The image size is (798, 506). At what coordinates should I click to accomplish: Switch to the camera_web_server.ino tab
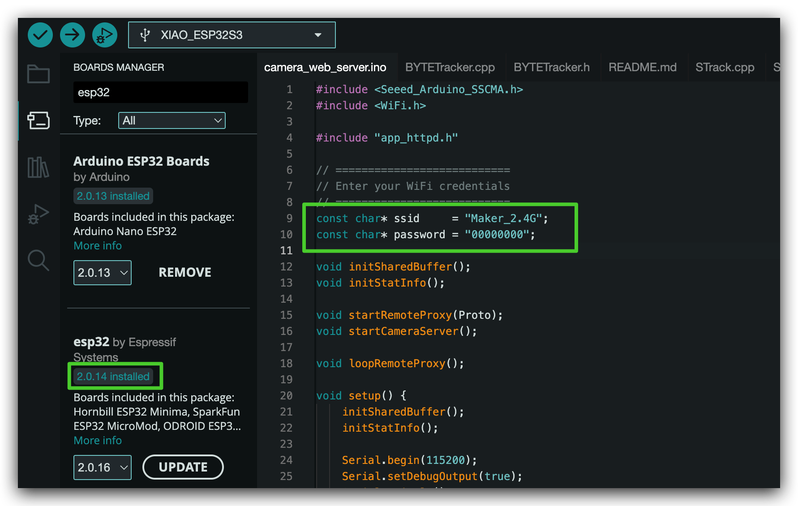(325, 67)
